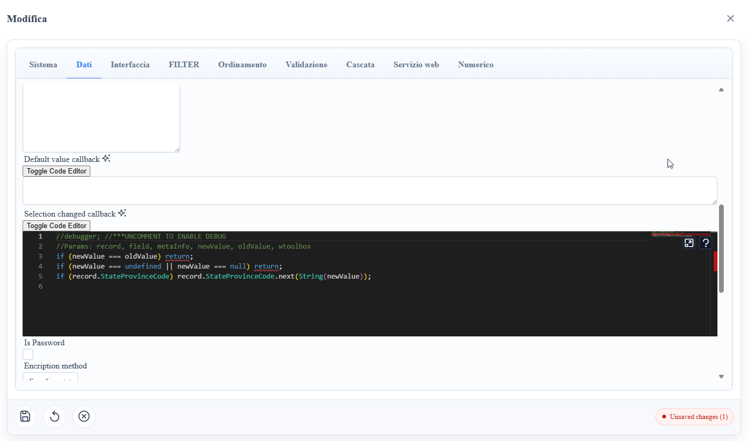Click 'record.StateProvinceCode.next' on line 5
The image size is (750, 441).
point(236,276)
